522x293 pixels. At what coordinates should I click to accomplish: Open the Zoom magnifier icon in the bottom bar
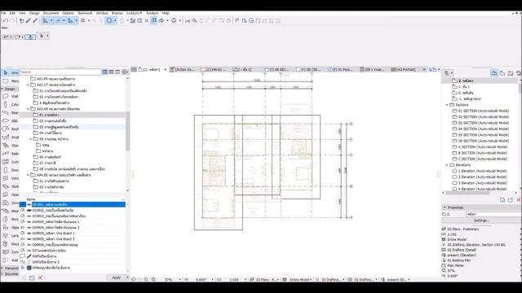[153, 279]
